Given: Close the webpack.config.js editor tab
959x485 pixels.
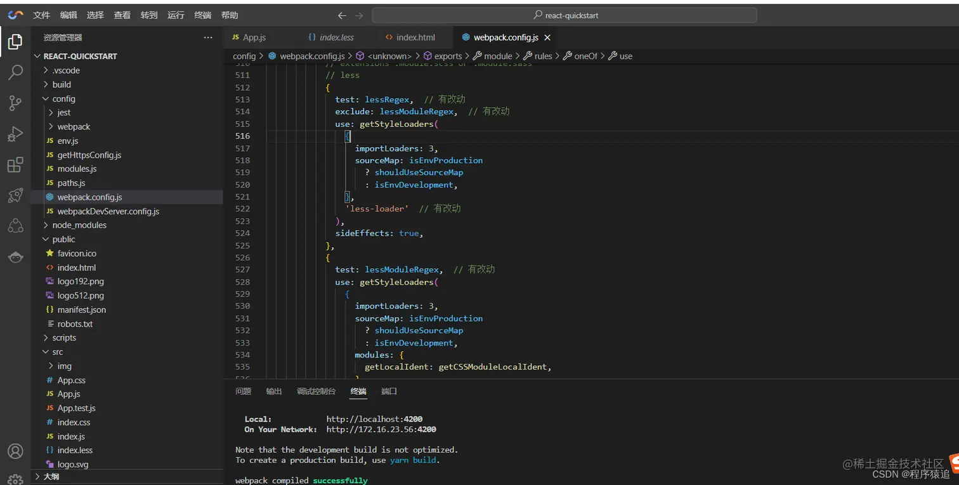Looking at the screenshot, I should pos(547,38).
